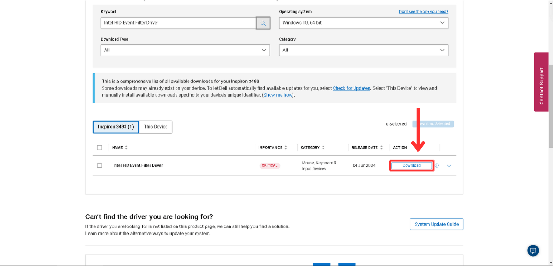This screenshot has width=553, height=267.
Task: Sort the table by the Category column
Action: tap(323, 148)
